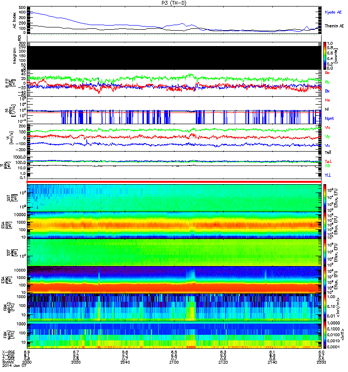Click the FBK scm nT color bar

pyautogui.click(x=325, y=335)
